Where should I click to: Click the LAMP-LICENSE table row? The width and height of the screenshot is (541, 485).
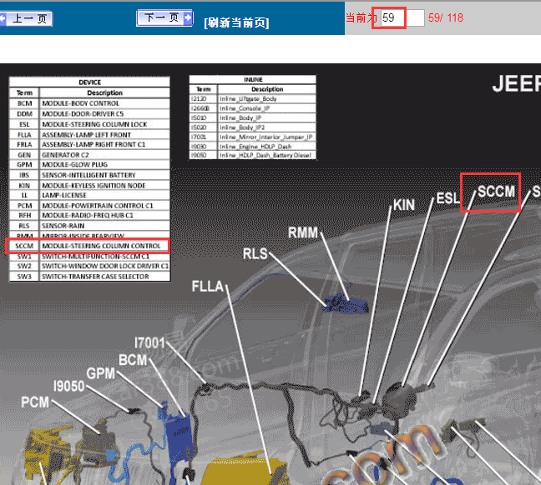click(x=89, y=195)
